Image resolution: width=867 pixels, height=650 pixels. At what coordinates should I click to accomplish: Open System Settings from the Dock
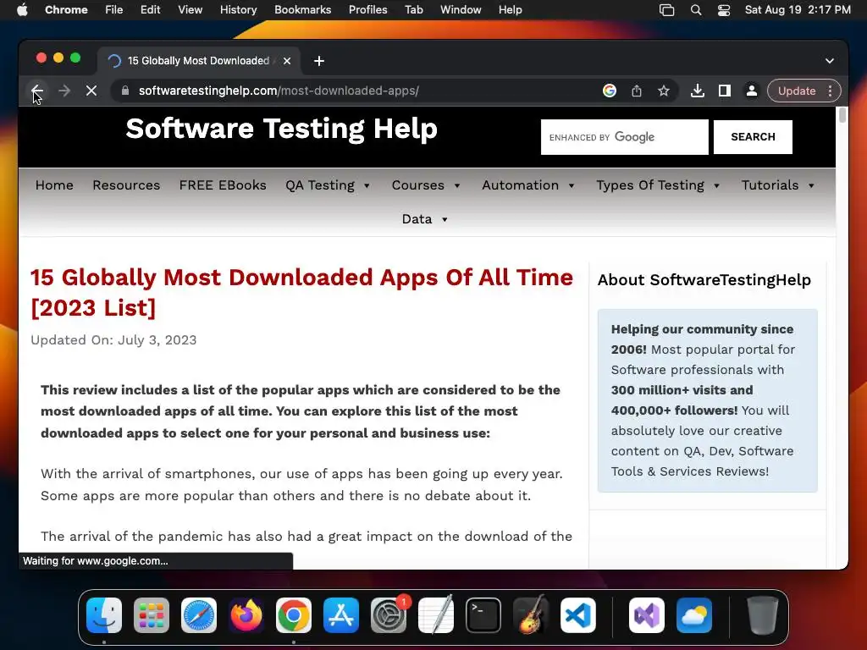[x=389, y=615]
